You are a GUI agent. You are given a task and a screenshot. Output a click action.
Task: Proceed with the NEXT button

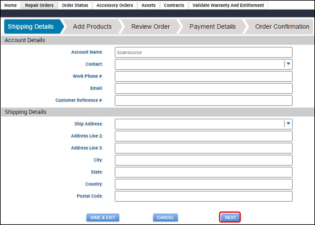pos(230,218)
